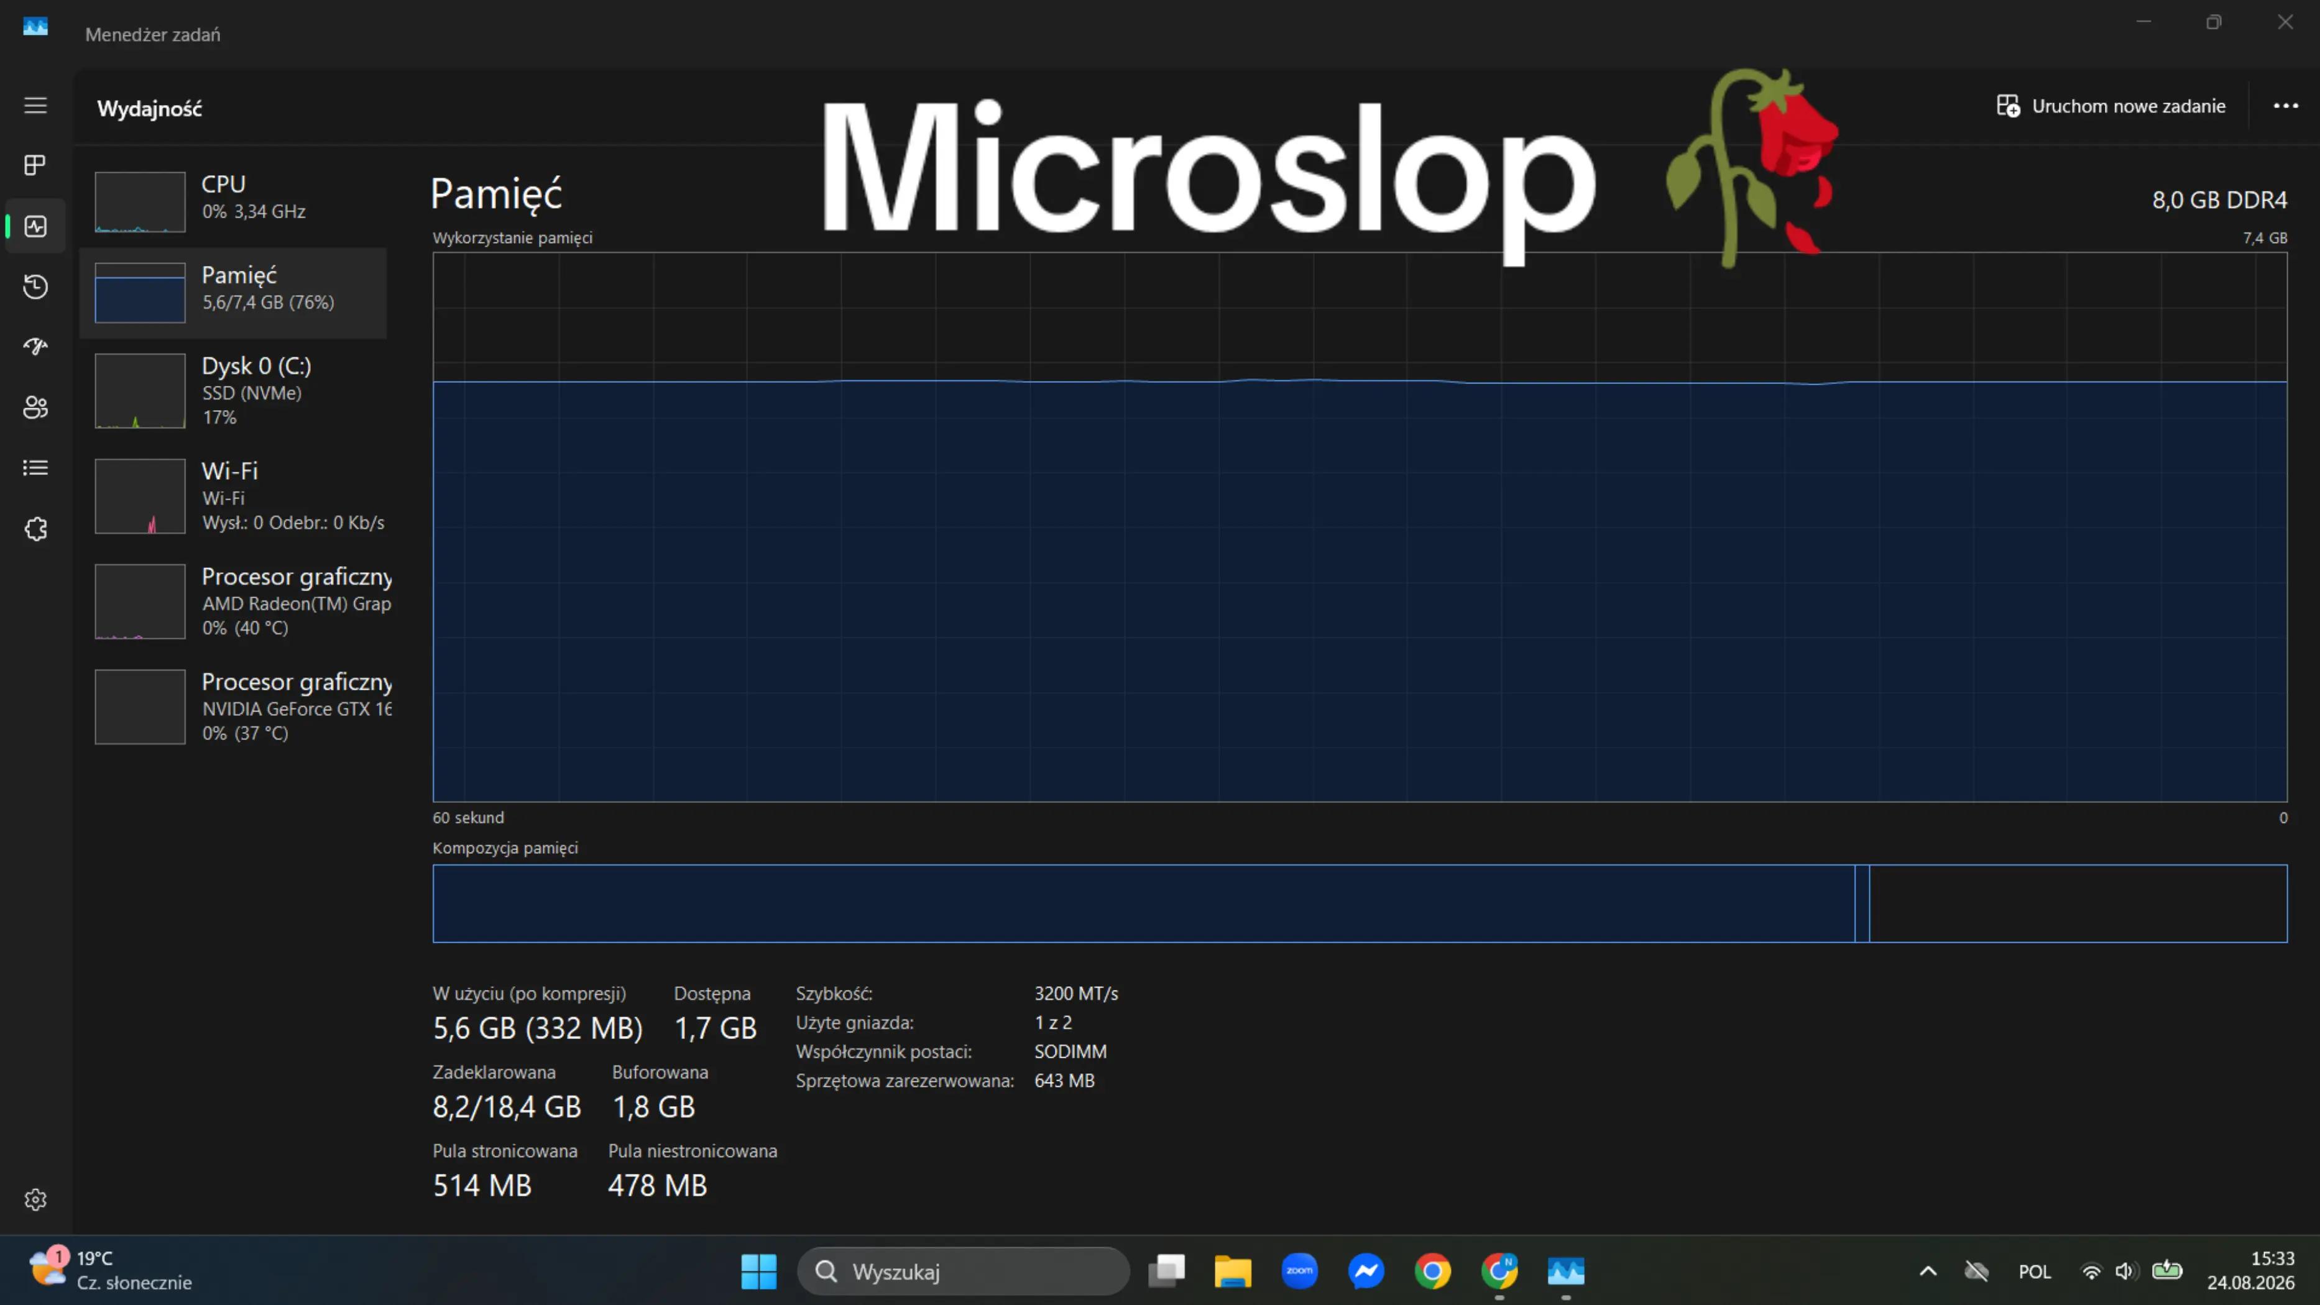Click the SODIMM form factor value
Screen dimensions: 2320x1305
click(1071, 1051)
